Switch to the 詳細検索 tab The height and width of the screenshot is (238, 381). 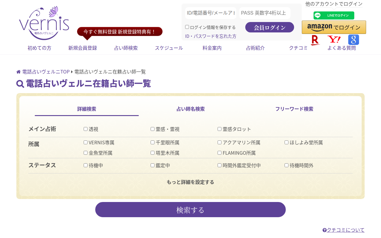pos(87,109)
